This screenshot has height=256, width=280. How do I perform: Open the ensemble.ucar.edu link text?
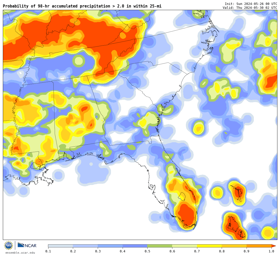20,253
